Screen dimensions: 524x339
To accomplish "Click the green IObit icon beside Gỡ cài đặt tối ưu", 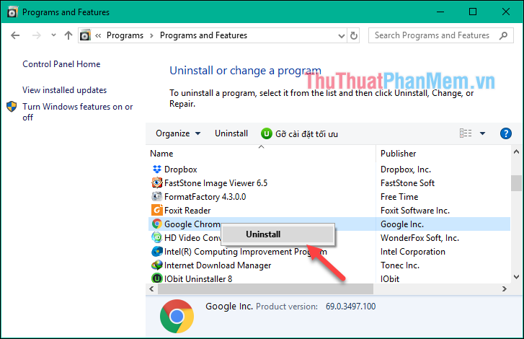I will pos(267,133).
